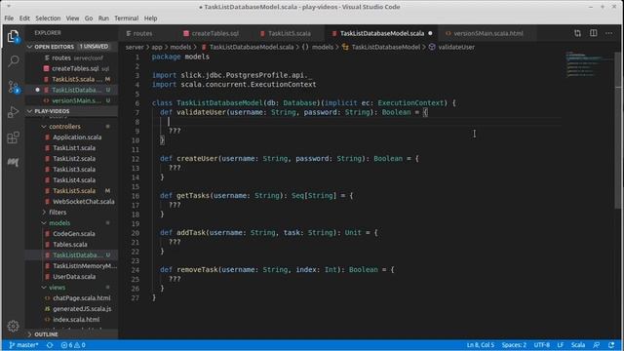This screenshot has height=351, width=624.
Task: Open the View menu
Action: (x=72, y=19)
